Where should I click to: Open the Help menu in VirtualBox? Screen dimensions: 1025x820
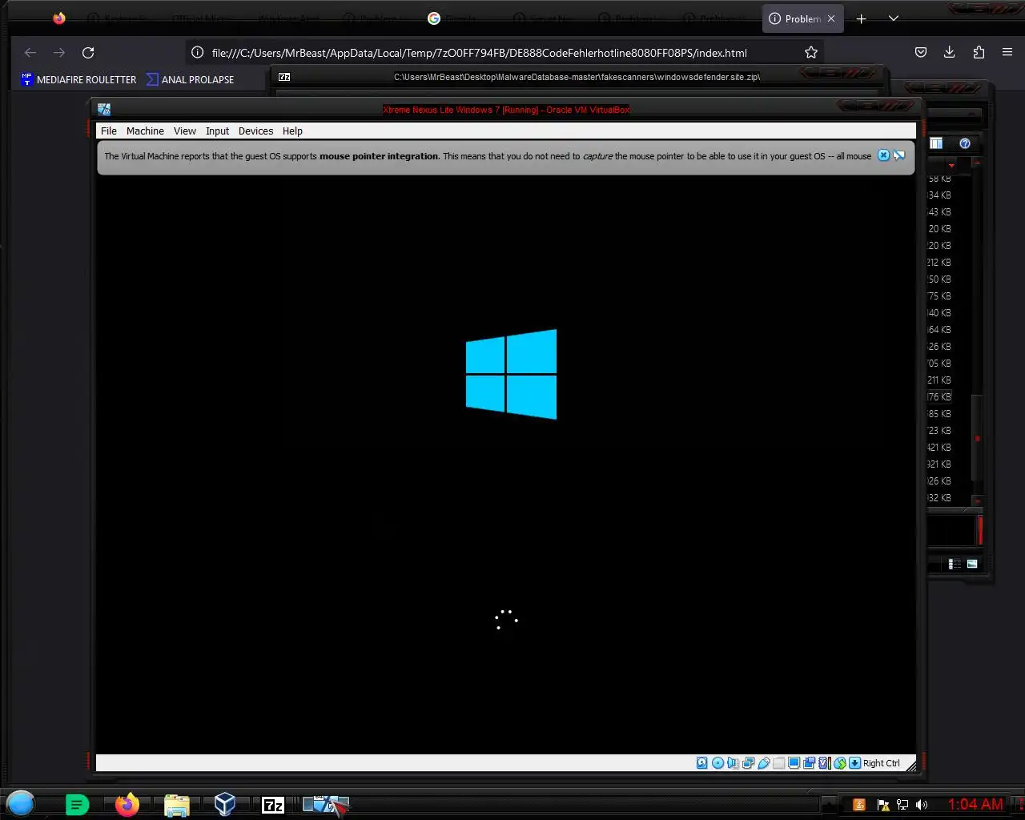(x=292, y=131)
